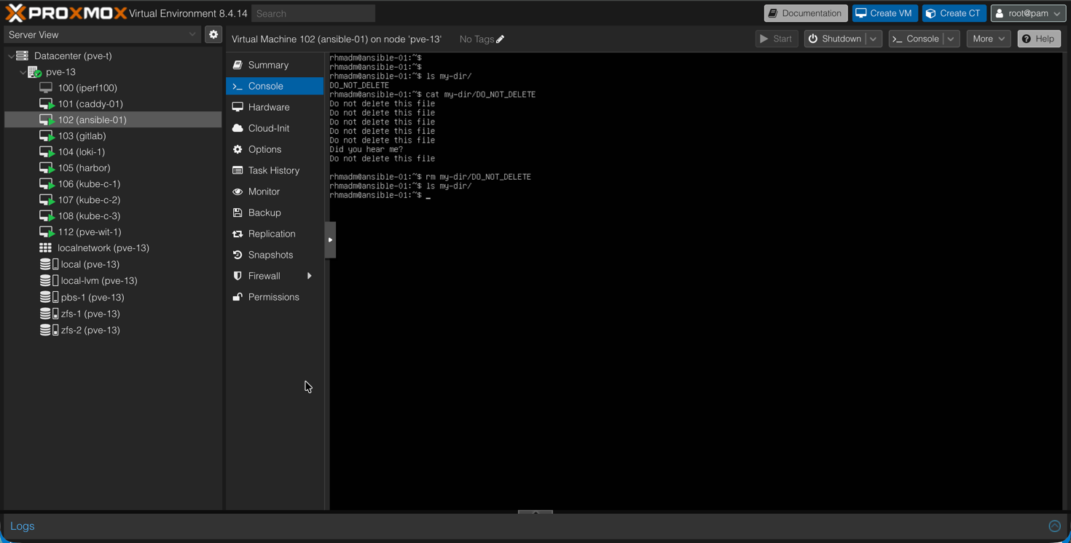
Task: Go to the Snapshots tab
Action: (x=275, y=255)
